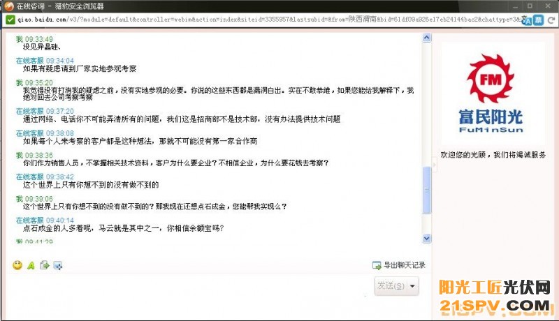
Task: Open the font style icon
Action: click(31, 265)
